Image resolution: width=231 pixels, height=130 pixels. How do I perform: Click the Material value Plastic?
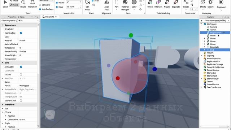pyautogui.click(x=22, y=40)
